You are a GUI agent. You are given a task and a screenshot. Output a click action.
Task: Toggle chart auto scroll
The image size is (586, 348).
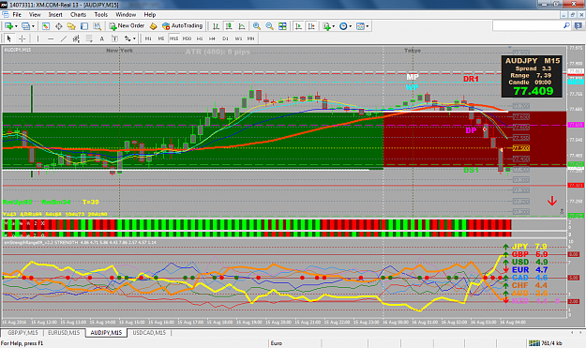pos(298,25)
